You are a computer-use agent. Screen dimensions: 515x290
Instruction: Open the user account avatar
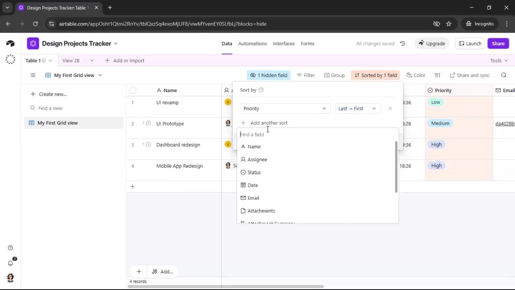coord(10,278)
